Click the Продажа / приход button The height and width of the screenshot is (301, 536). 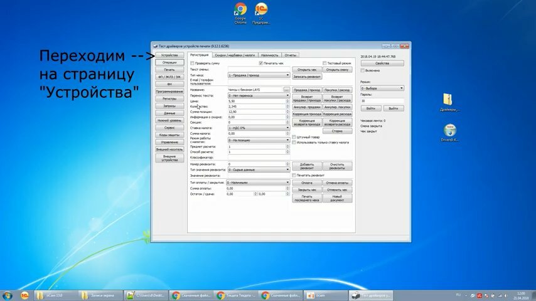[307, 90]
